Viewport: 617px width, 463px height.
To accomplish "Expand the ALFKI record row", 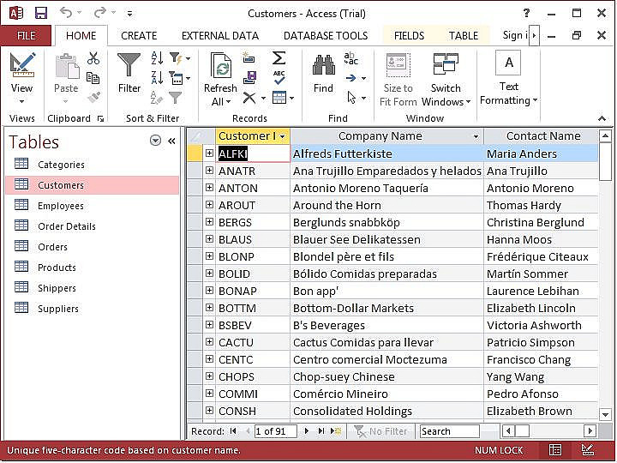I will (209, 153).
